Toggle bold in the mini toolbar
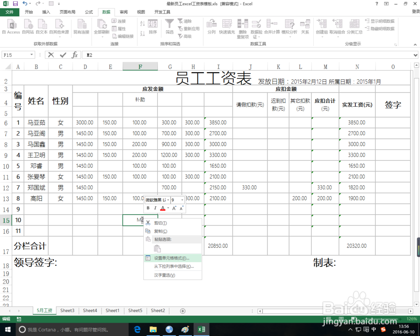The height and width of the screenshot is (336, 420). [148, 208]
